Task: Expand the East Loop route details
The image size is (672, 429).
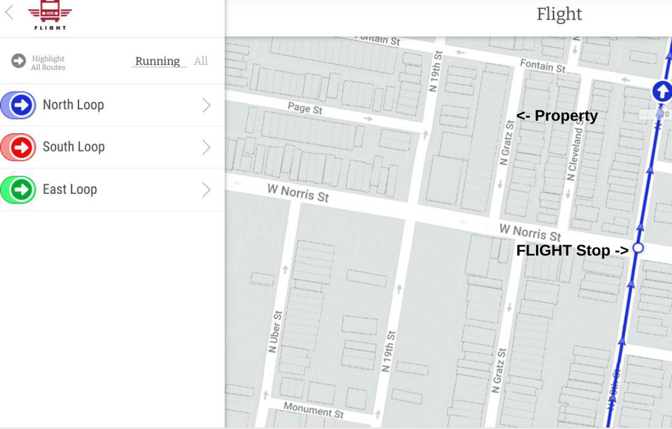Action: (206, 190)
